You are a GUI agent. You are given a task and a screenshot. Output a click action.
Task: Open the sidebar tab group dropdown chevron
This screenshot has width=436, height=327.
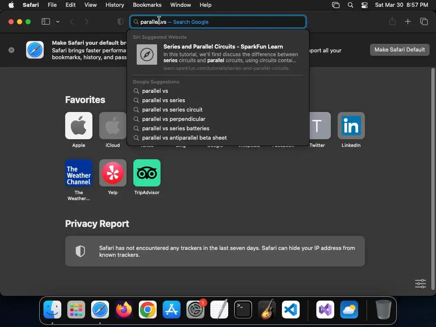point(58,22)
